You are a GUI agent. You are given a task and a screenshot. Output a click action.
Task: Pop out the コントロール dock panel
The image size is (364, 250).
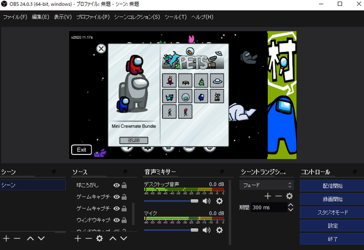tap(355, 171)
